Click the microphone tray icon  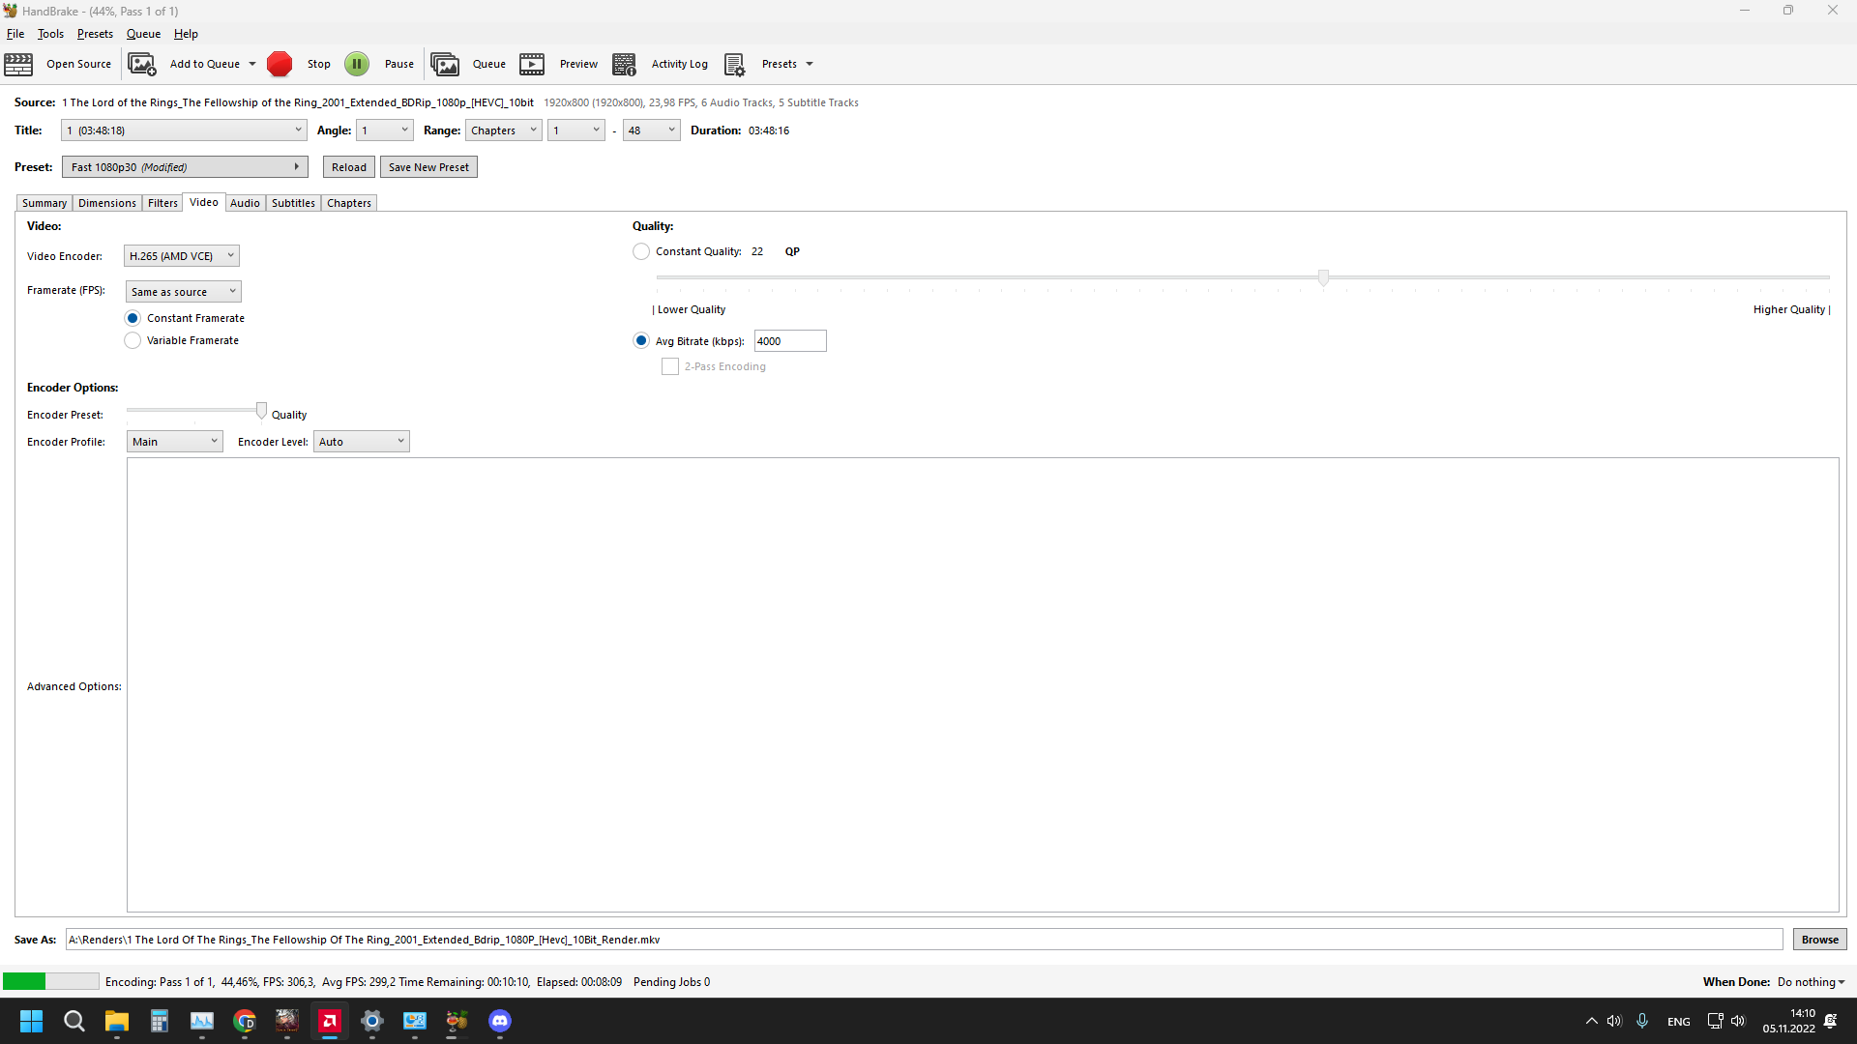[x=1642, y=1021]
